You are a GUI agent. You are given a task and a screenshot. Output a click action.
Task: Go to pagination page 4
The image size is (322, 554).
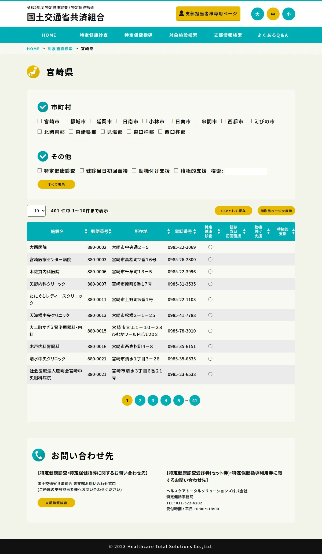(x=166, y=401)
